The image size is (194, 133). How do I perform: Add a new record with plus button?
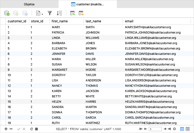pos(6,129)
